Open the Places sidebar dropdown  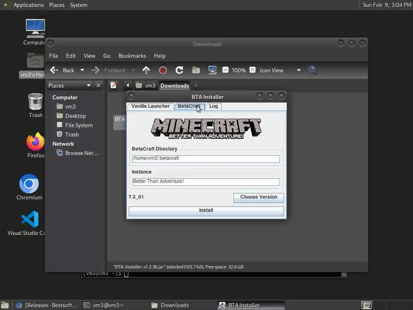pos(69,86)
